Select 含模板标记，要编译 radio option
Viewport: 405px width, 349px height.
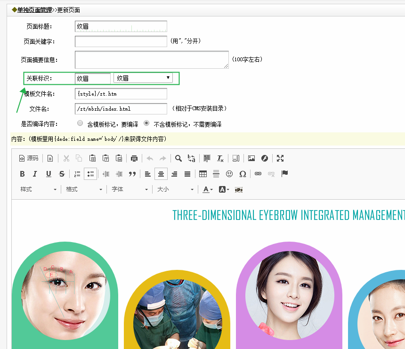tap(80, 123)
